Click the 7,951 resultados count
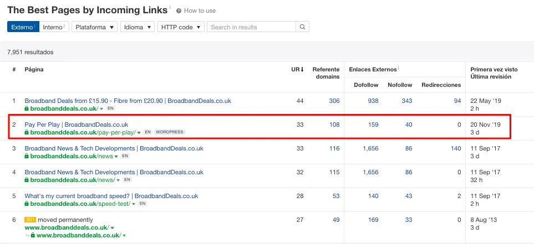The height and width of the screenshot is (244, 534). [30, 53]
